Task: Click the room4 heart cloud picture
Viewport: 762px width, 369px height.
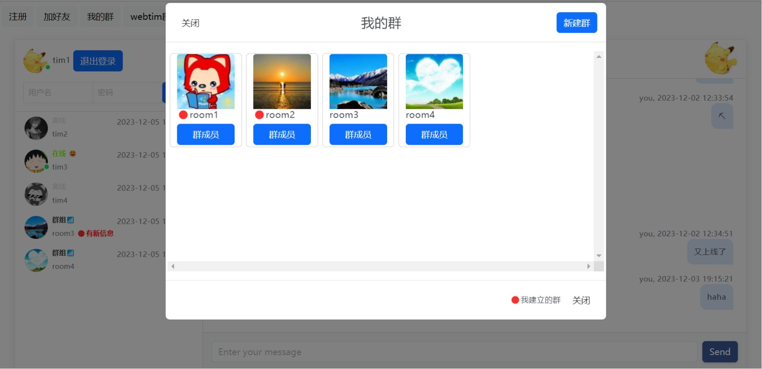Action: pos(434,81)
